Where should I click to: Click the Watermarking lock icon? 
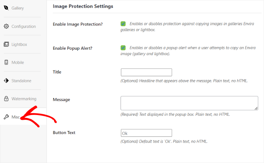[6, 99]
